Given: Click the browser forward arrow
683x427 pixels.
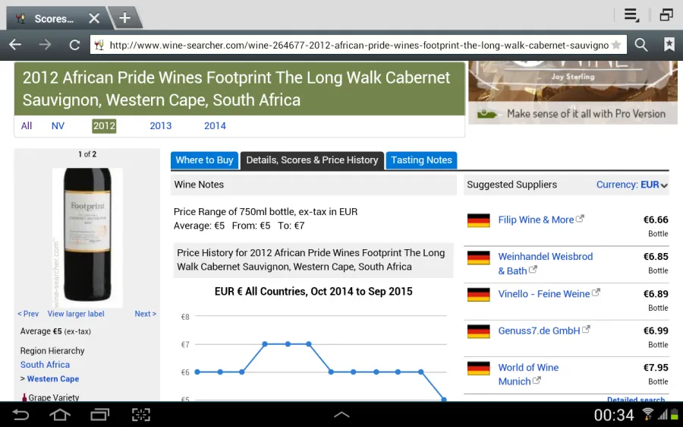Looking at the screenshot, I should point(45,45).
